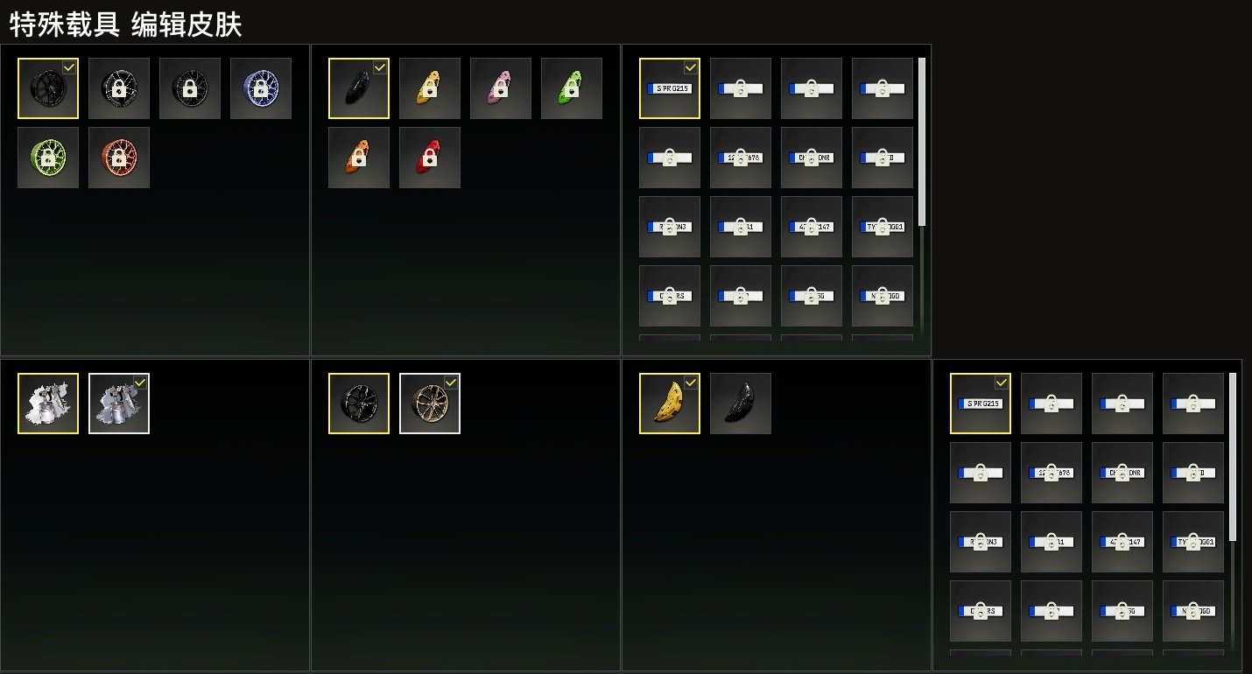
Task: Select the S PR G215 plate in upper panel
Action: point(670,88)
